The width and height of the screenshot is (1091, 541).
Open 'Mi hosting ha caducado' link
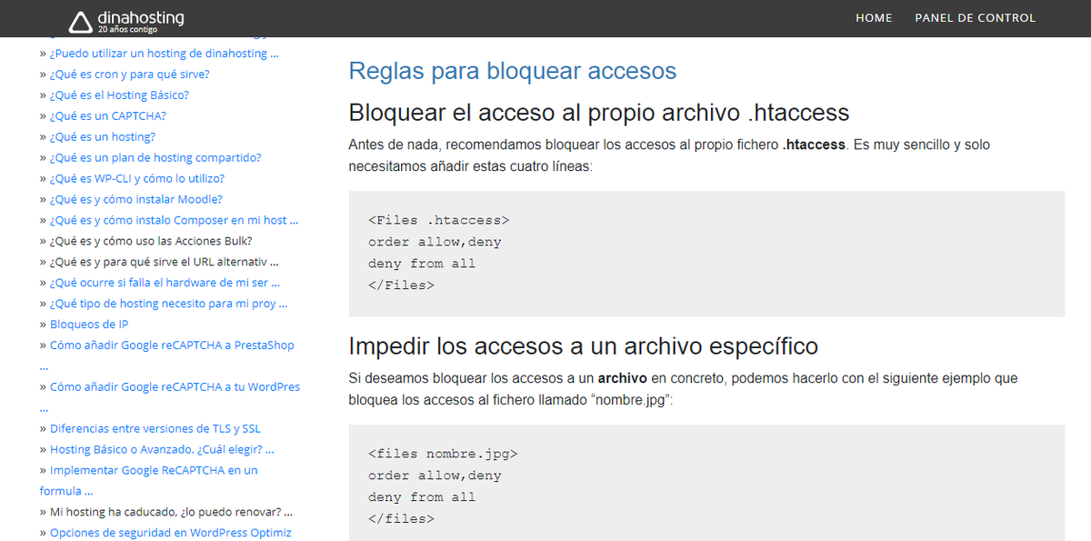(x=171, y=514)
